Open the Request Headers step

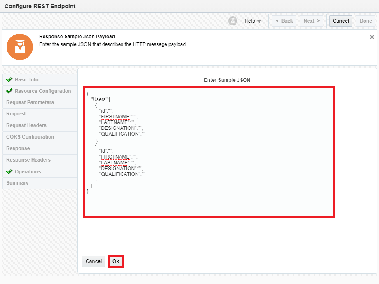pyautogui.click(x=26, y=125)
